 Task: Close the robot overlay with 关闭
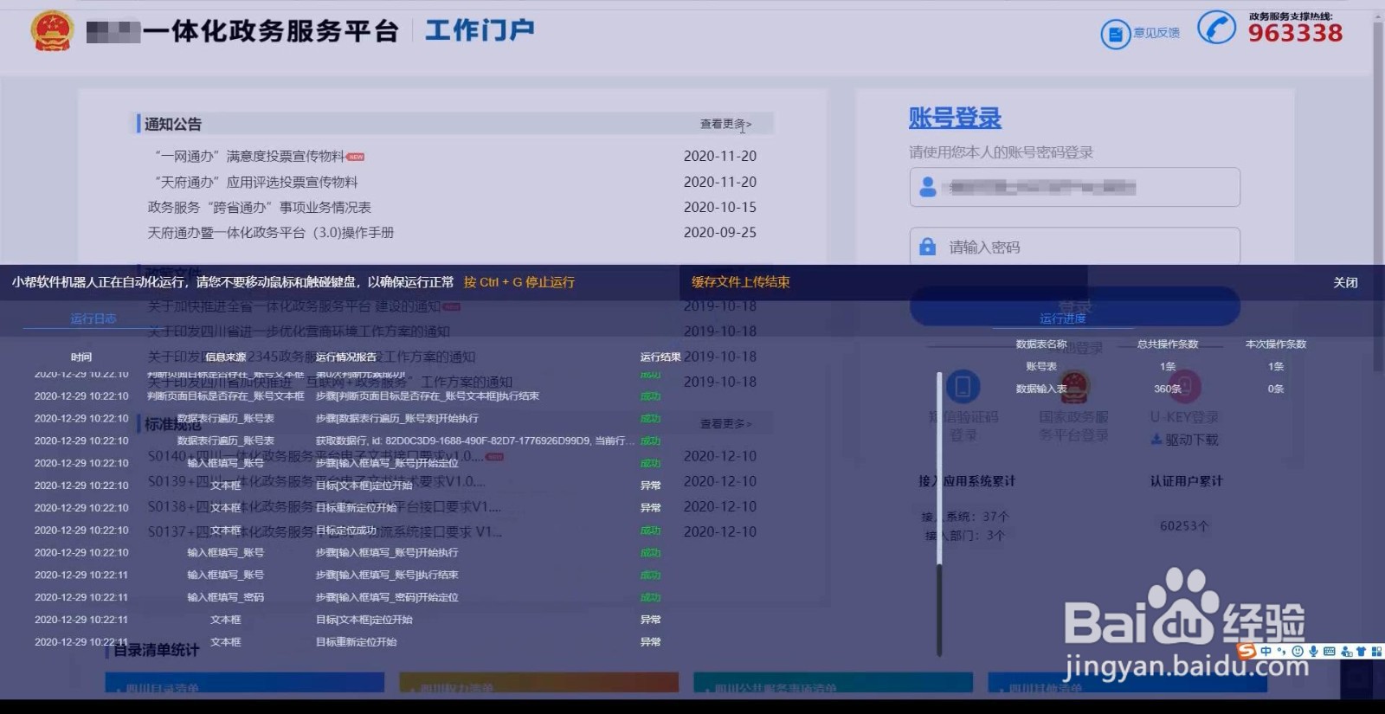point(1345,283)
